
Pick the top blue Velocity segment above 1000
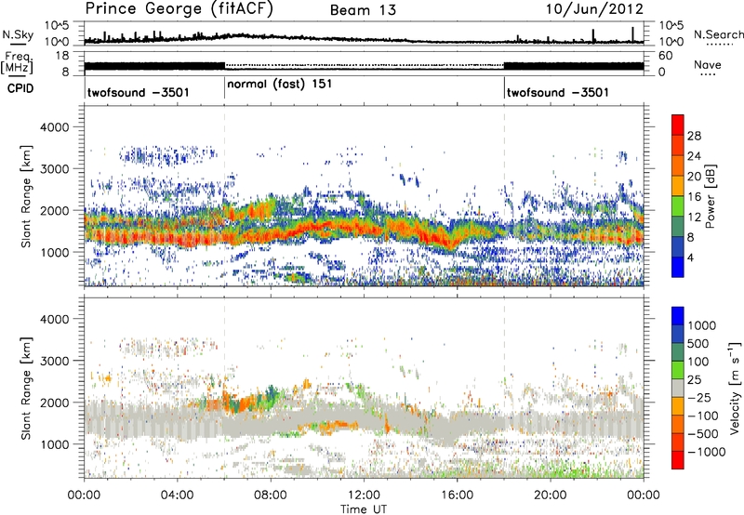tap(678, 316)
